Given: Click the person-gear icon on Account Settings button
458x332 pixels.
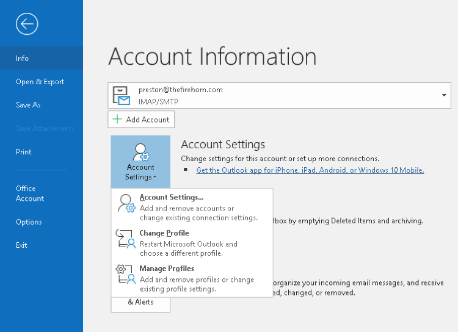Looking at the screenshot, I should pos(141,153).
